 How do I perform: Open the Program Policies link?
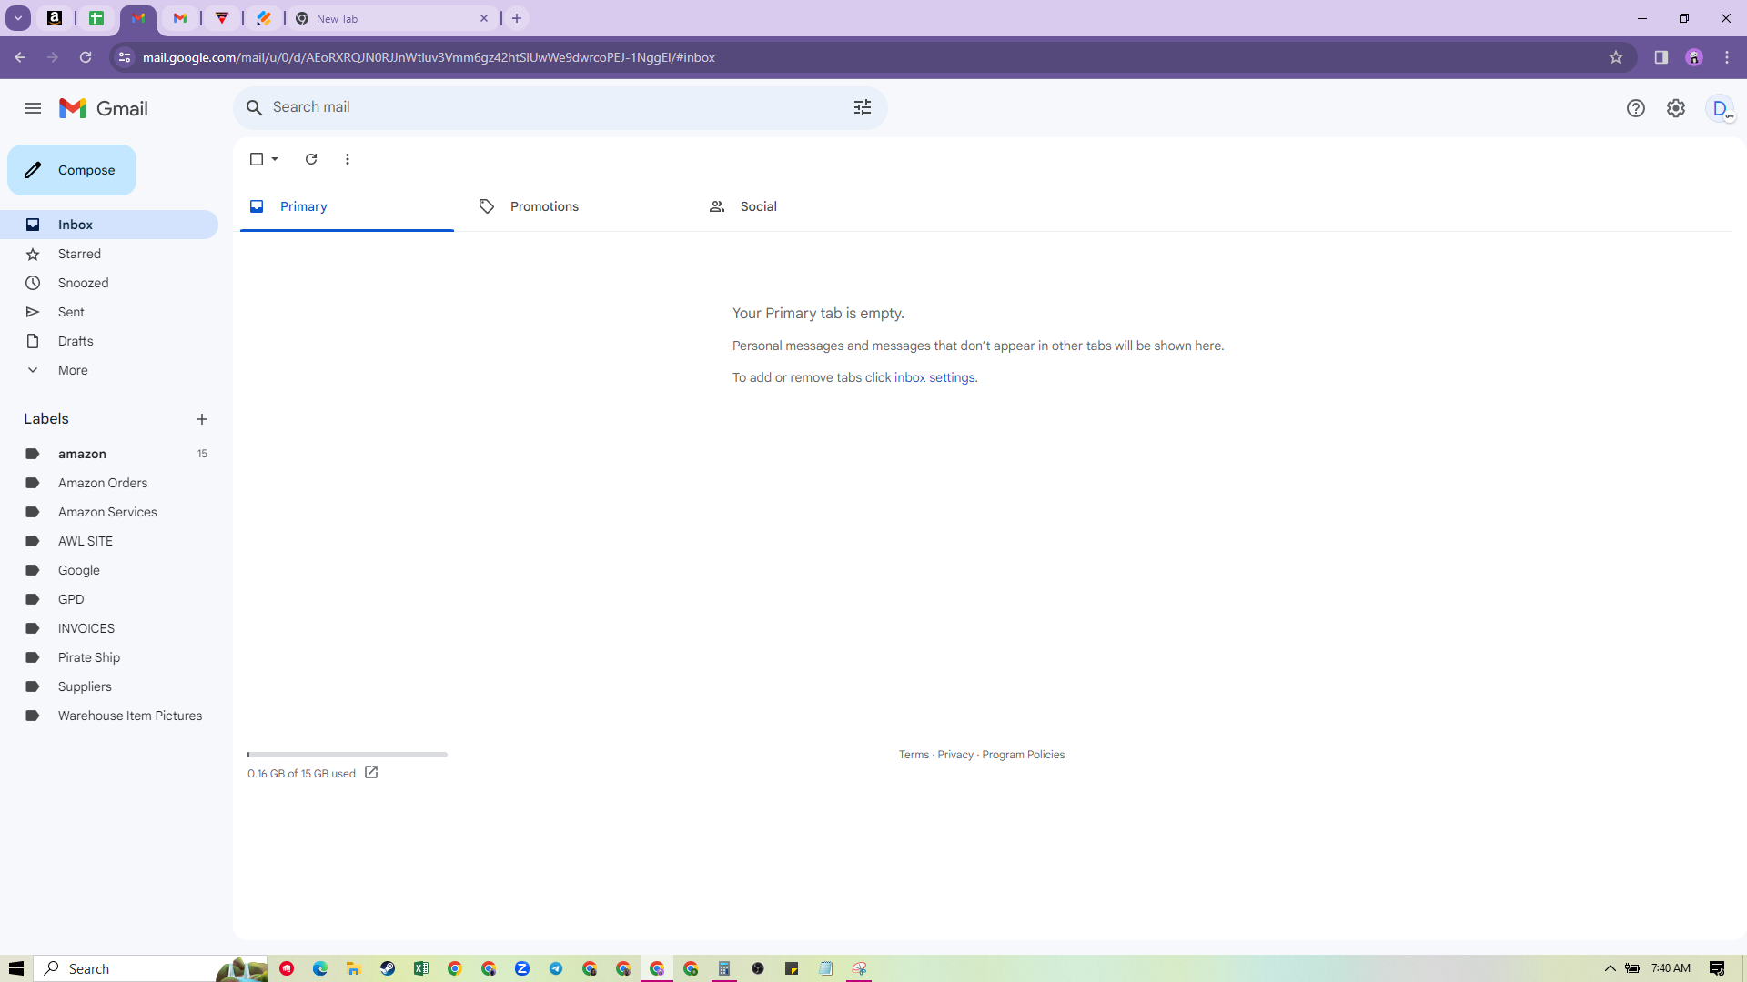tap(1023, 755)
